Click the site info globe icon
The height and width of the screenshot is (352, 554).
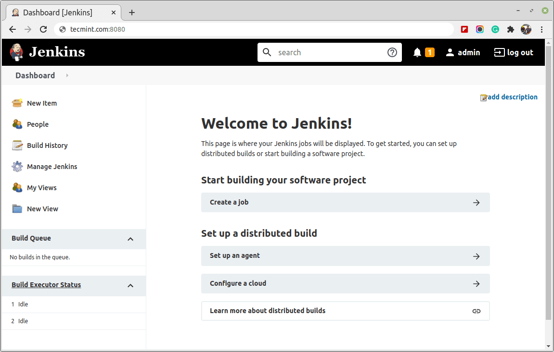[63, 29]
